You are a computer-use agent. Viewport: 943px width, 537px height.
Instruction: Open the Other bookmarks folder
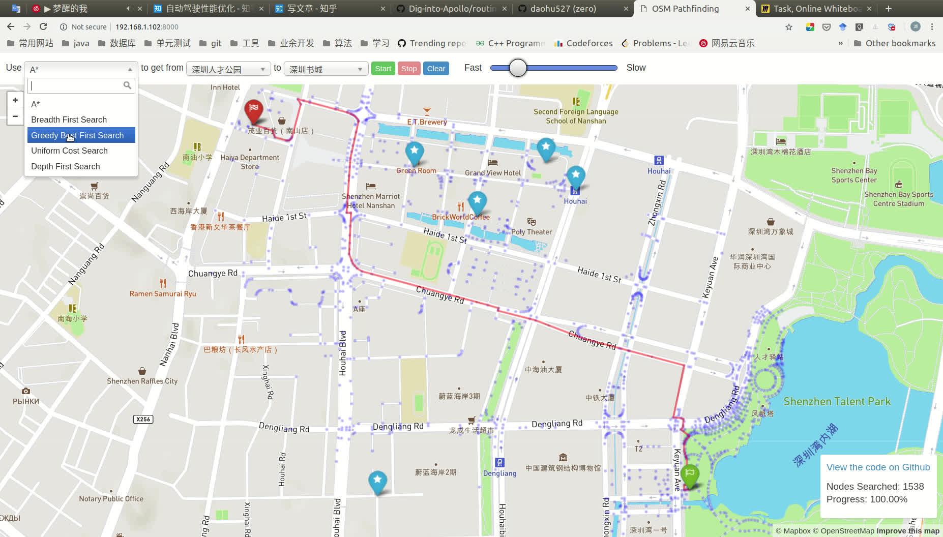click(x=895, y=43)
